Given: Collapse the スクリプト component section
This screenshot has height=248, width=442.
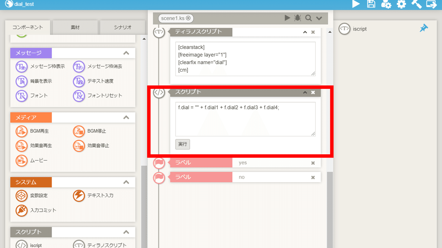Looking at the screenshot, I should coord(126,232).
